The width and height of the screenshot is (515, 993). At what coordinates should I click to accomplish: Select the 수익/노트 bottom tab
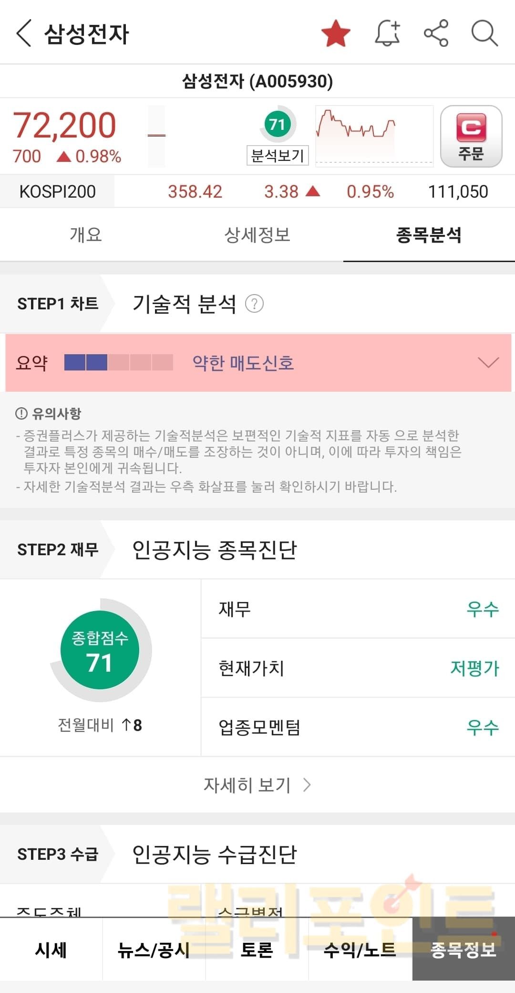coord(360,950)
